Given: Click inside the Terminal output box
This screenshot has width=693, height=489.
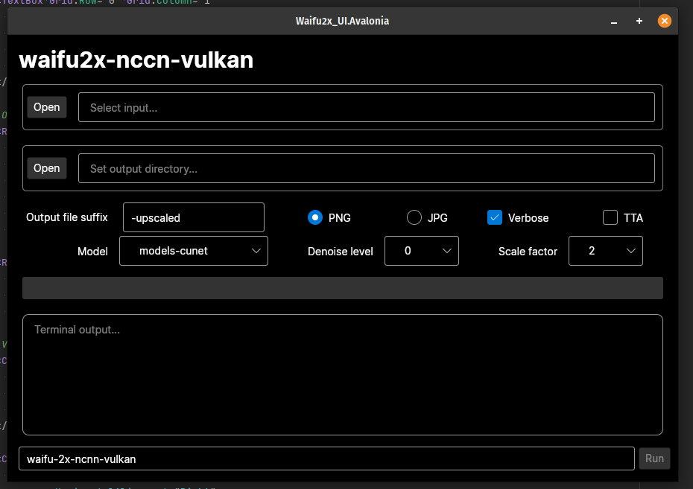Looking at the screenshot, I should point(343,374).
